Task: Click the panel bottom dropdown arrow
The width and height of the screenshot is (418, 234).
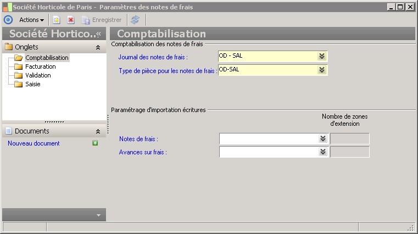Action: click(98, 215)
